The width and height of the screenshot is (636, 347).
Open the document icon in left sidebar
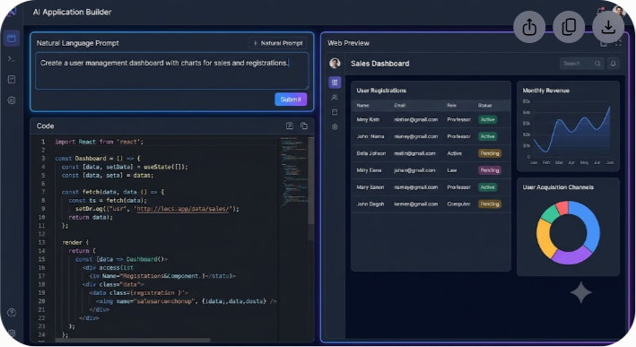pyautogui.click(x=12, y=80)
